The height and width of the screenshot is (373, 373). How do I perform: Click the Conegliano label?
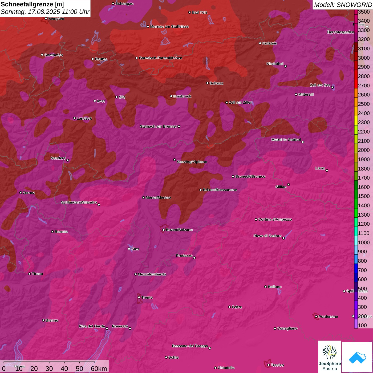(287, 328)
